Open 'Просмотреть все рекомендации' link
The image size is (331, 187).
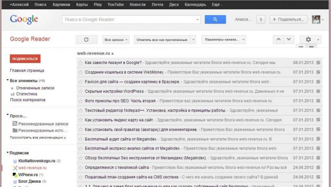38,137
